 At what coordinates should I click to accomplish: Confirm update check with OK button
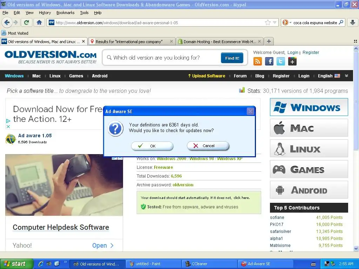click(x=152, y=146)
